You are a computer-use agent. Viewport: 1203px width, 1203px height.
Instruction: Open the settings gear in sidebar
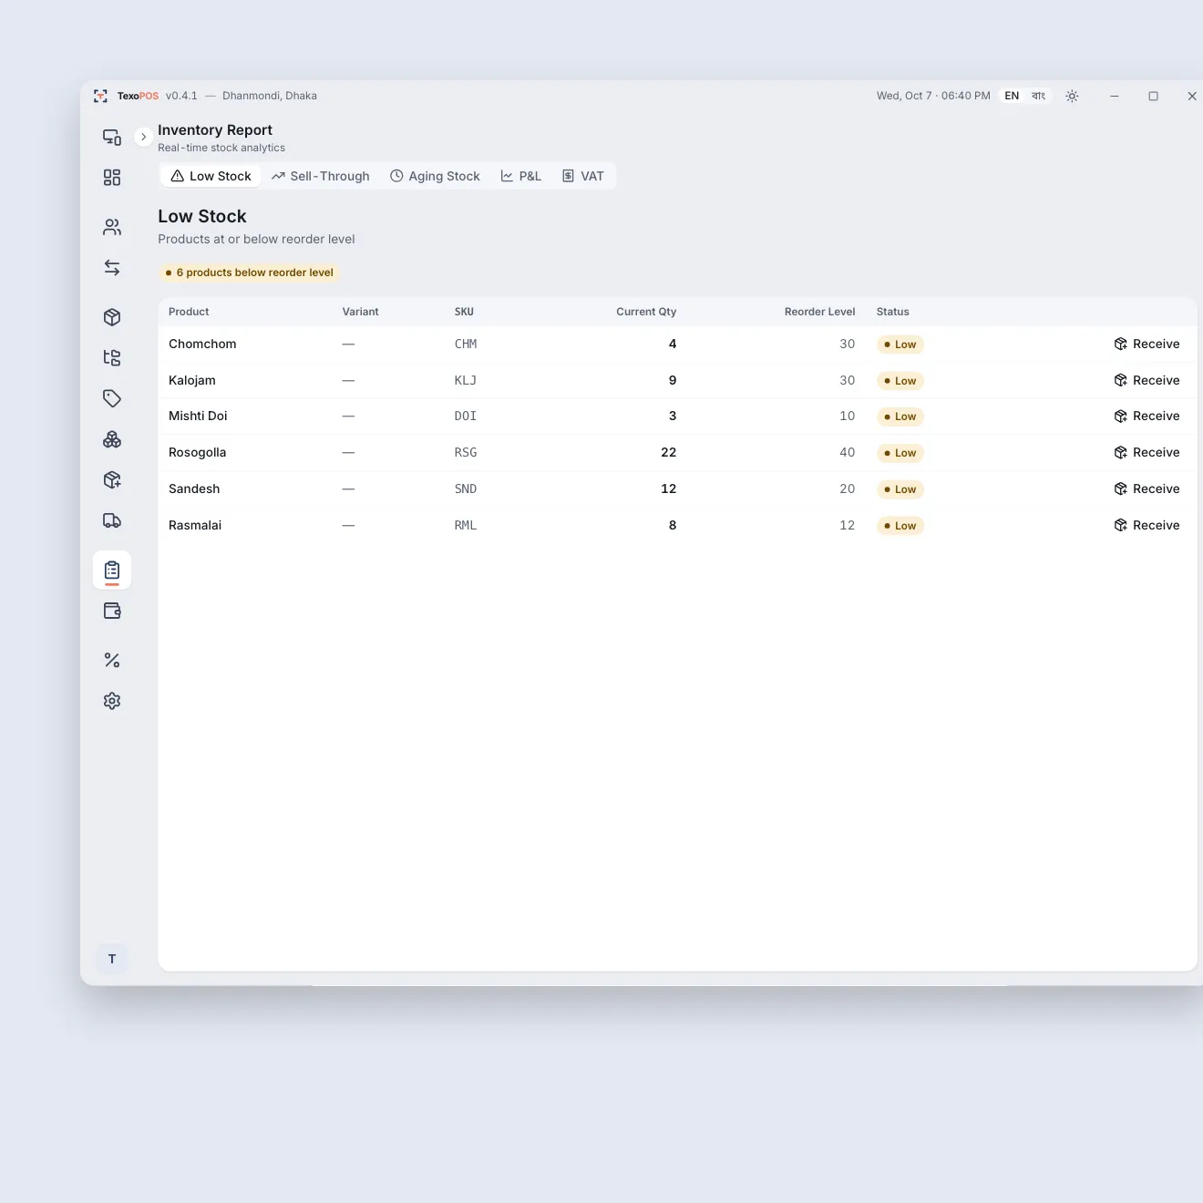[x=112, y=701]
